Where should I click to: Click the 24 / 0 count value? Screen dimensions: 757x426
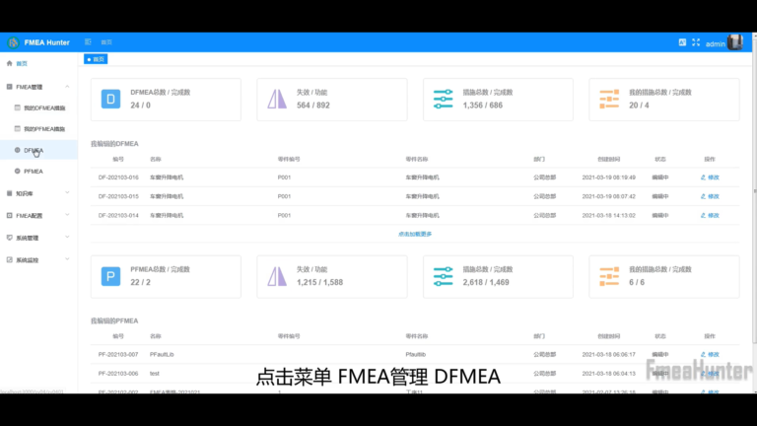[x=141, y=106]
